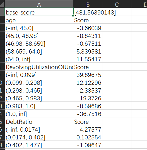The width and height of the screenshot is (147, 150).
Task: Click the Score cell beside age
Action: [88, 20]
